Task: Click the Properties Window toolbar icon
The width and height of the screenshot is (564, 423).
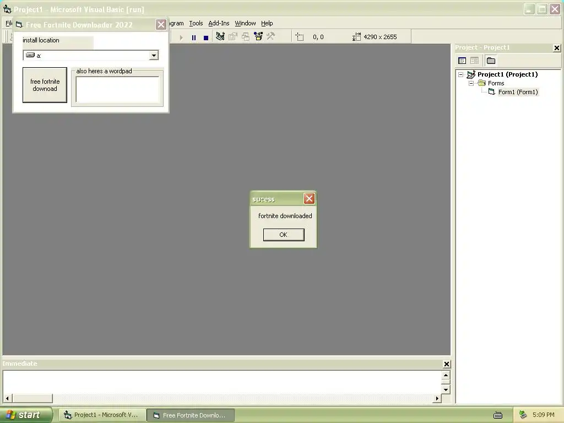Action: (233, 36)
